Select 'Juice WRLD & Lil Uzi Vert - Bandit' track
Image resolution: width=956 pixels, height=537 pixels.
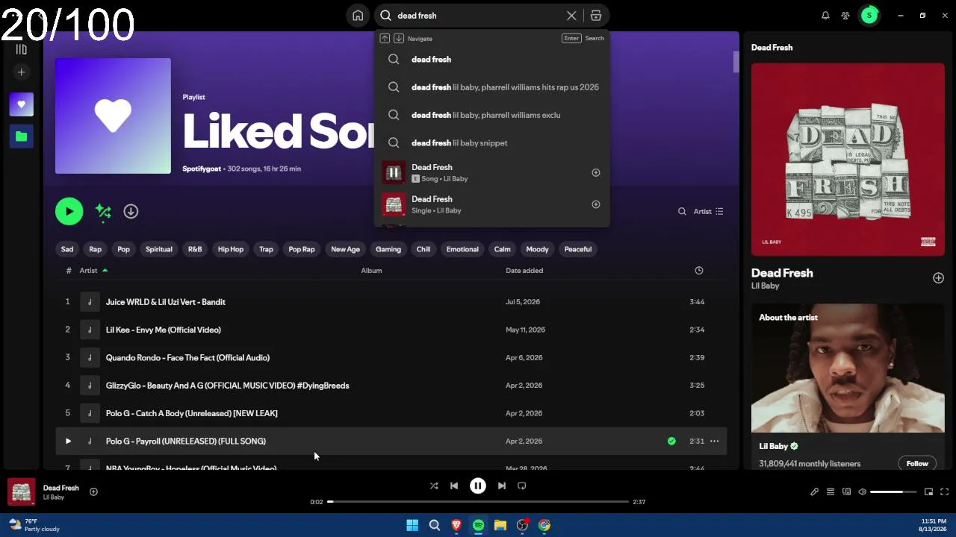click(x=166, y=302)
